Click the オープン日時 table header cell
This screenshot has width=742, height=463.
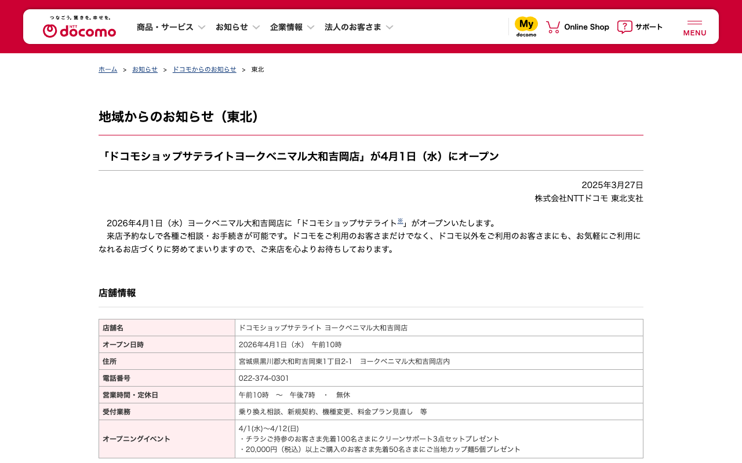(167, 344)
